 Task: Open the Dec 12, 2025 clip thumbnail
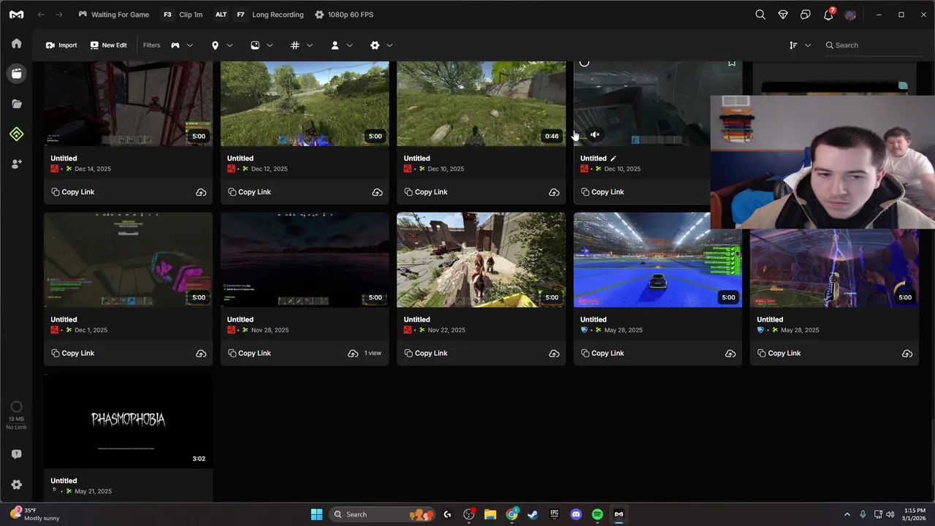(x=305, y=104)
